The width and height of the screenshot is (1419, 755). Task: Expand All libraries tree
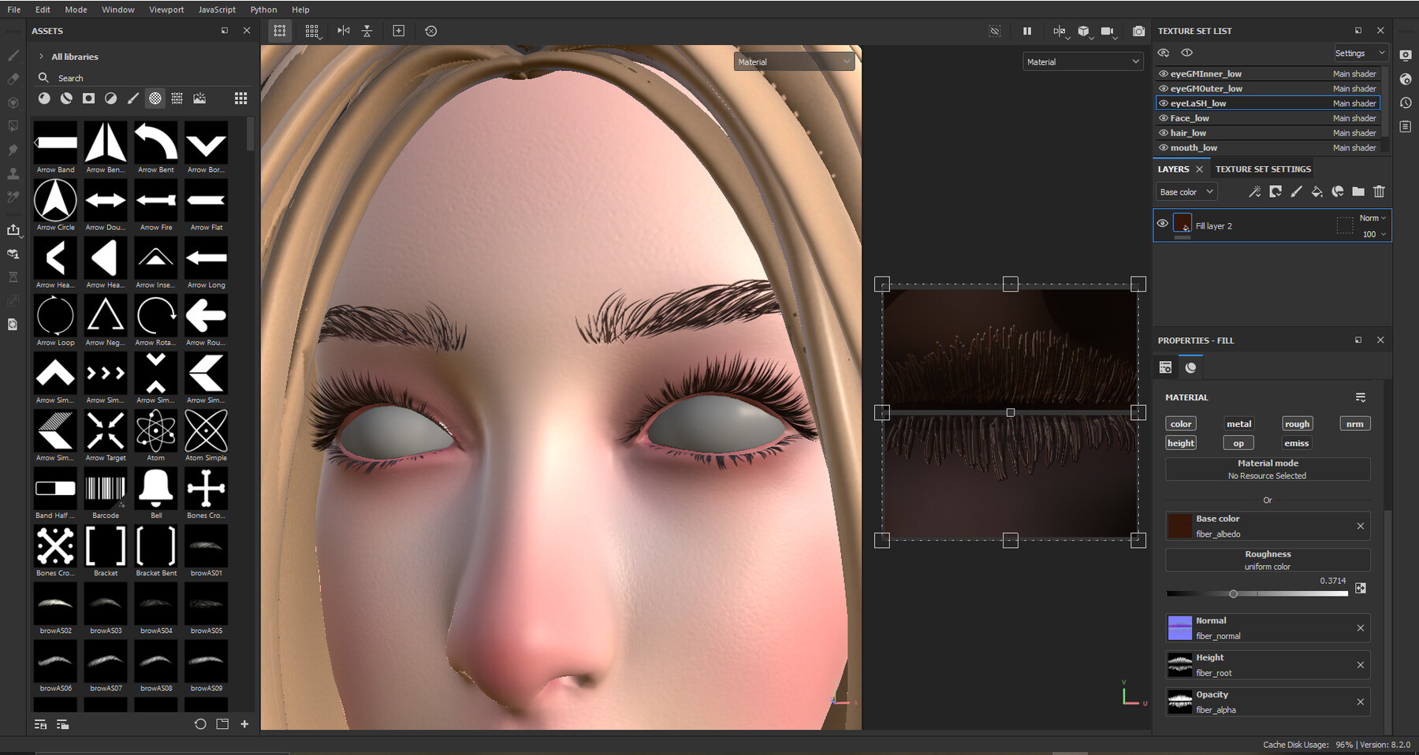pos(41,57)
